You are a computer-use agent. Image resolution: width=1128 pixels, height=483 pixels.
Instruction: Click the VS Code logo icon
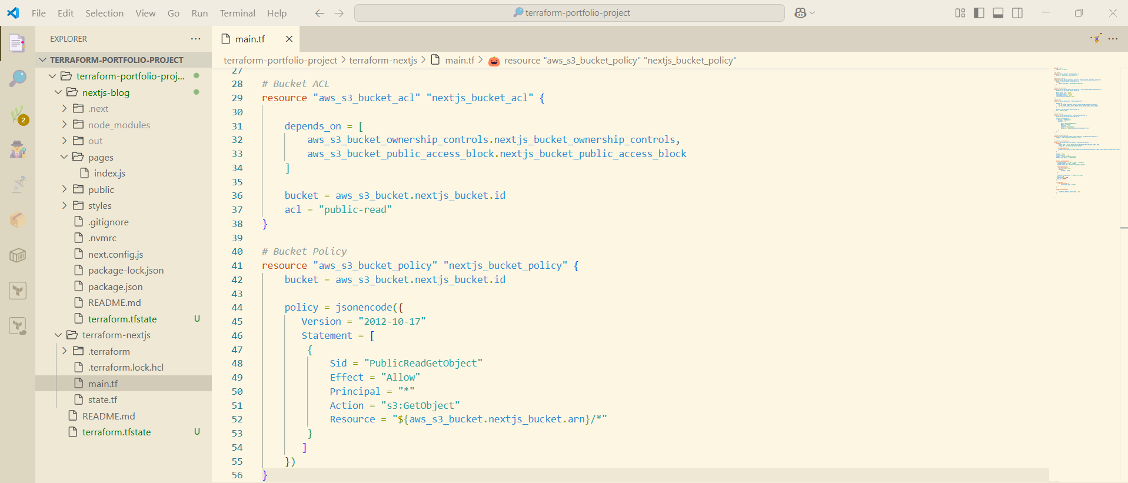13,13
